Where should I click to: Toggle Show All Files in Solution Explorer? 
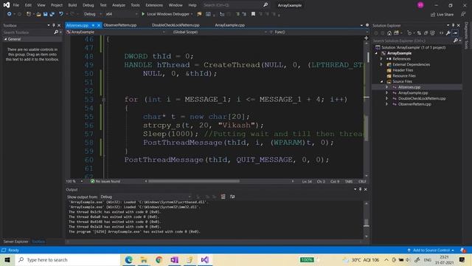point(432,33)
